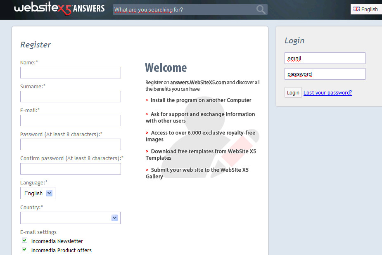This screenshot has height=255, width=382.
Task: Click the UK flag icon
Action: tap(356, 9)
